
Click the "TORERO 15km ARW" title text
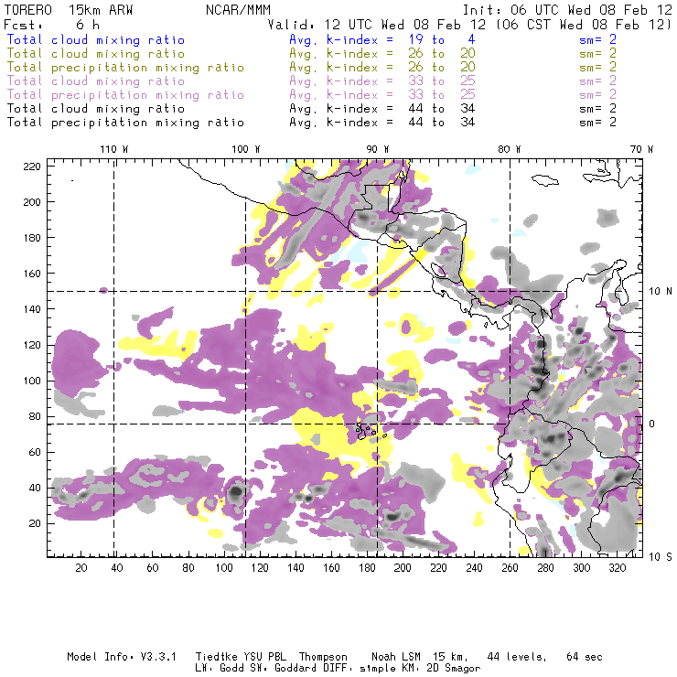pyautogui.click(x=68, y=9)
